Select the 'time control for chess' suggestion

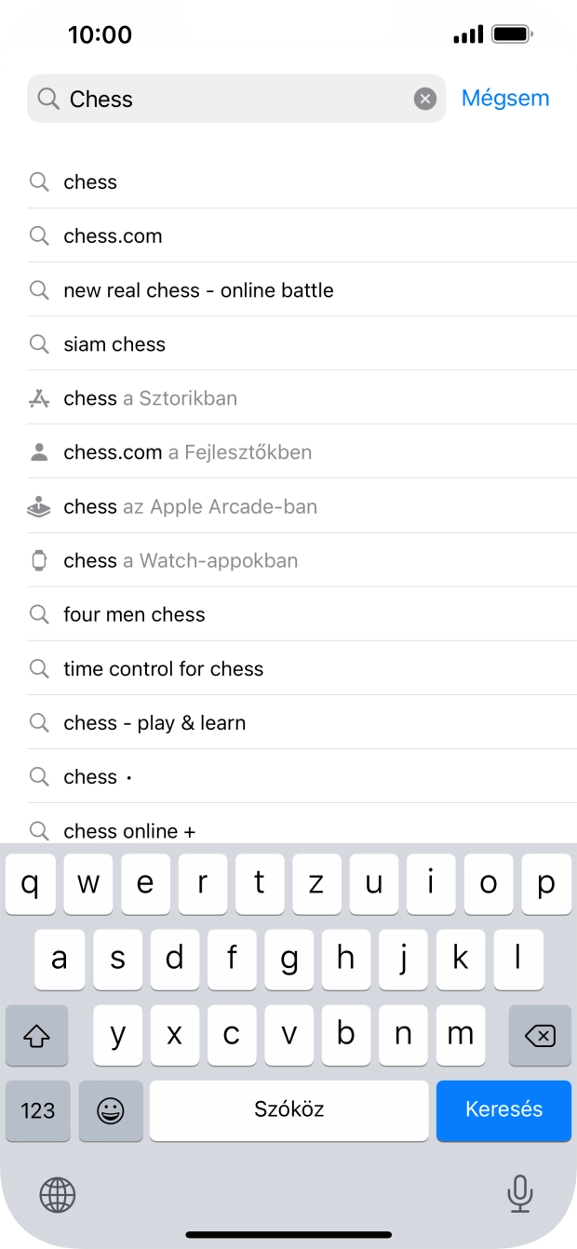point(163,668)
